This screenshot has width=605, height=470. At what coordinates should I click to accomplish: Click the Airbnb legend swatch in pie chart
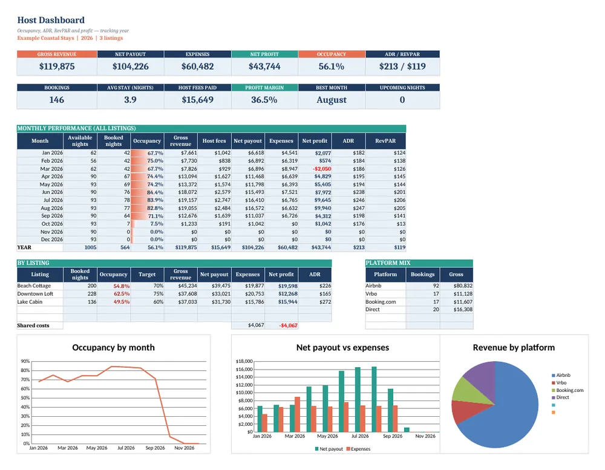(x=554, y=375)
